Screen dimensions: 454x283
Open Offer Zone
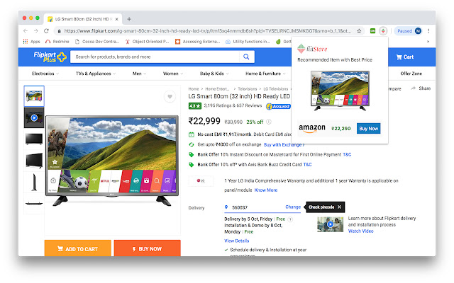(411, 74)
